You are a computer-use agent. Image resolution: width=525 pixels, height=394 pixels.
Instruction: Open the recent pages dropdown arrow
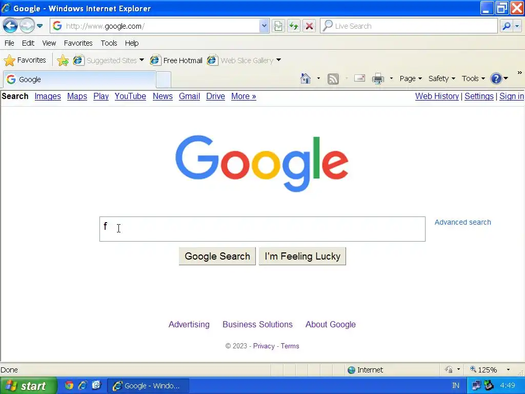pyautogui.click(x=39, y=26)
